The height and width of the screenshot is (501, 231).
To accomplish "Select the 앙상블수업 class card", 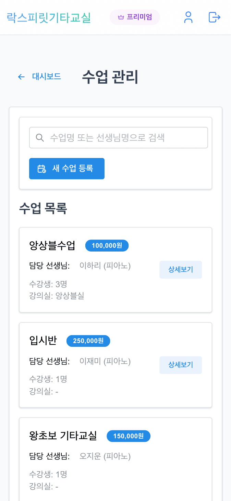I will click(x=115, y=269).
